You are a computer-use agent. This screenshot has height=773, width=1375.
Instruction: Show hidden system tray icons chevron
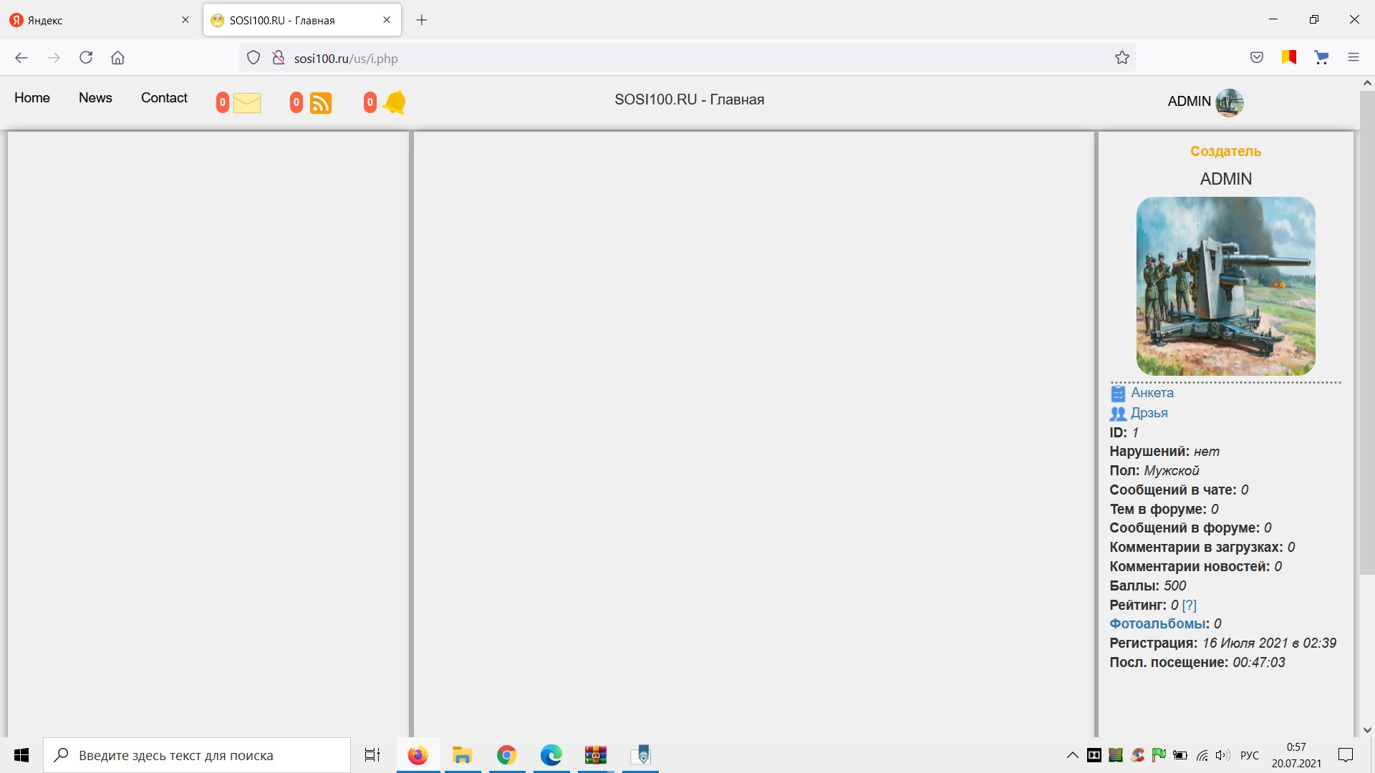pyautogui.click(x=1072, y=755)
